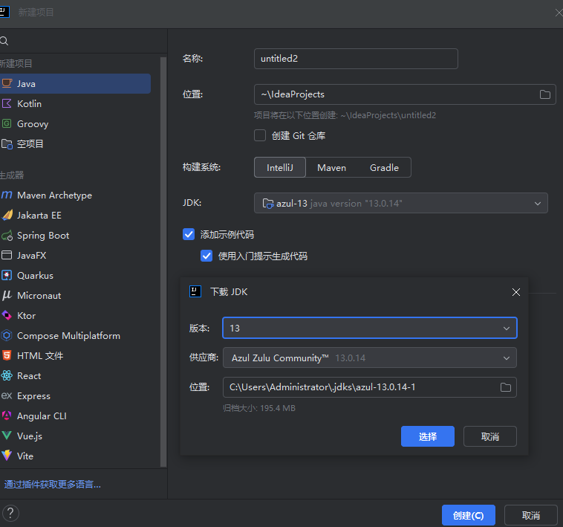
Task: Select Maven build system
Action: click(x=331, y=168)
